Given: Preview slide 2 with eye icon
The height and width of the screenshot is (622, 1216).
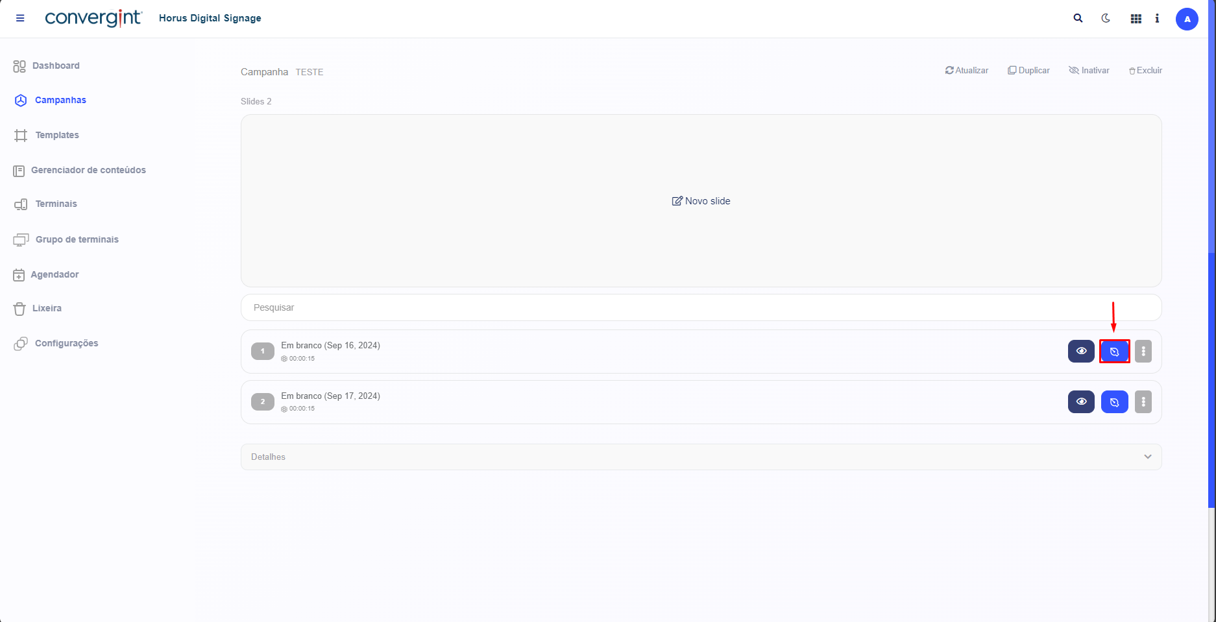Looking at the screenshot, I should [x=1081, y=402].
